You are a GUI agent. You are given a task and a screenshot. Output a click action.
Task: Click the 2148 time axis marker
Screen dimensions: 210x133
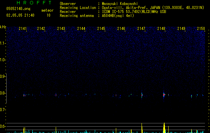coord(161,28)
